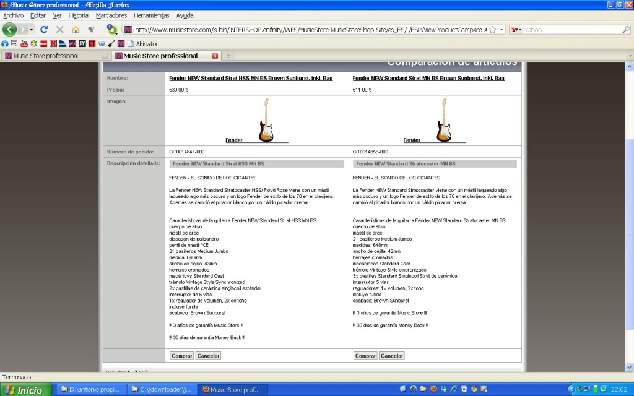634x396 pixels.
Task: Go to the Firefox Home page icon
Action: point(76,30)
